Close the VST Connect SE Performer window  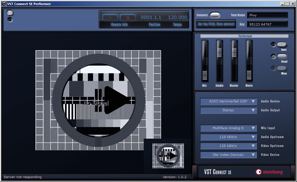[293, 4]
